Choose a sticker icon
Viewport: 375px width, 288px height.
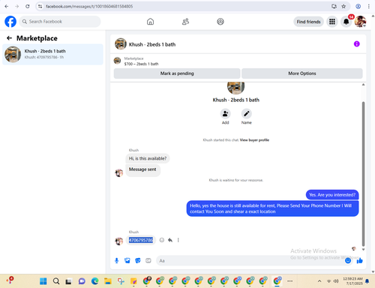coord(138,261)
